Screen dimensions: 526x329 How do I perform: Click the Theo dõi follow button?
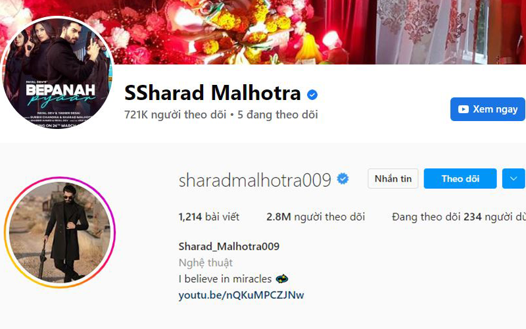click(460, 178)
